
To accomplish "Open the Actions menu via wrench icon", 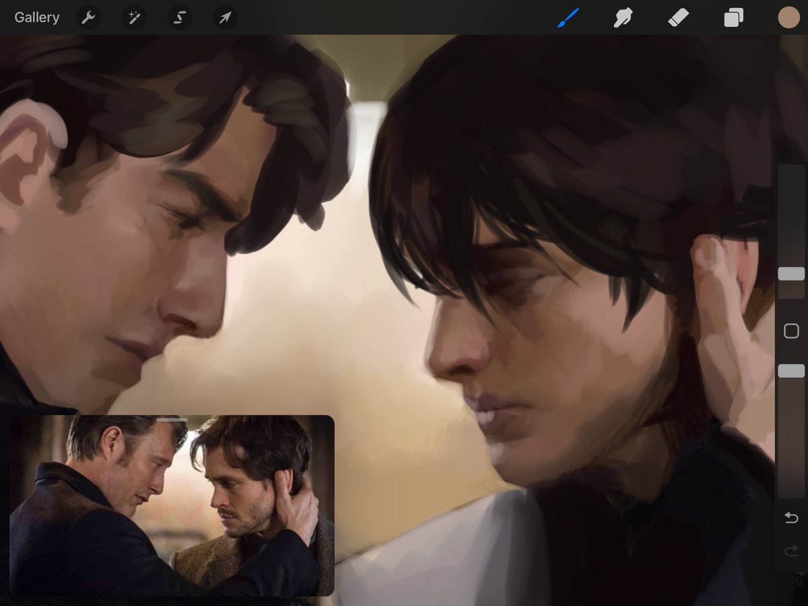I will pos(90,18).
